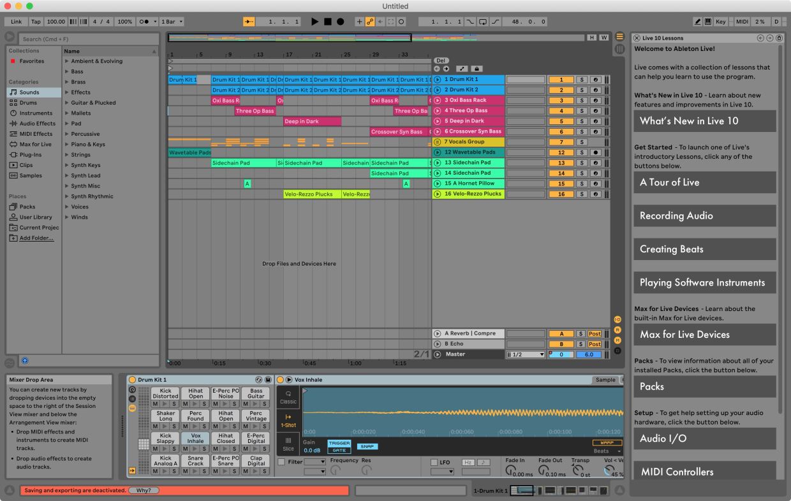Image resolution: width=791 pixels, height=501 pixels.
Task: Open the A Tour of Live lesson
Action: pyautogui.click(x=705, y=182)
